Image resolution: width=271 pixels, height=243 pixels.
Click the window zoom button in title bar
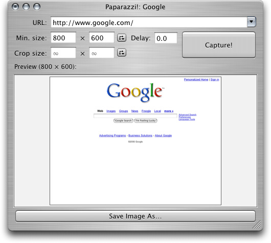coord(37,7)
